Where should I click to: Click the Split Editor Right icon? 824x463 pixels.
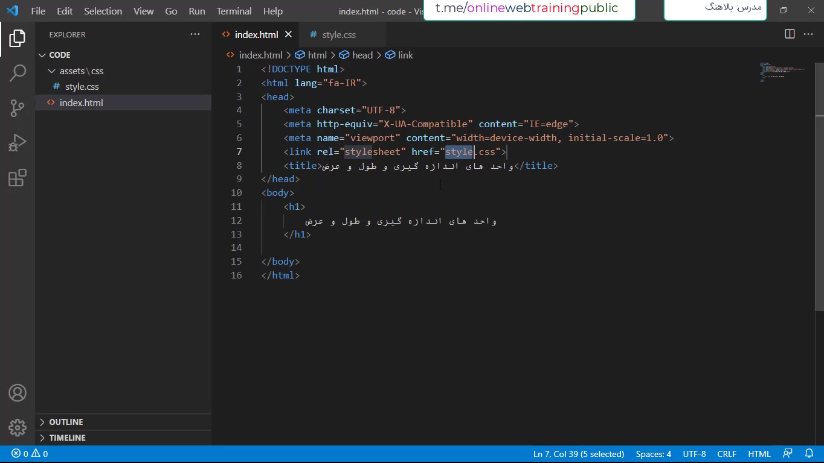pyautogui.click(x=790, y=34)
